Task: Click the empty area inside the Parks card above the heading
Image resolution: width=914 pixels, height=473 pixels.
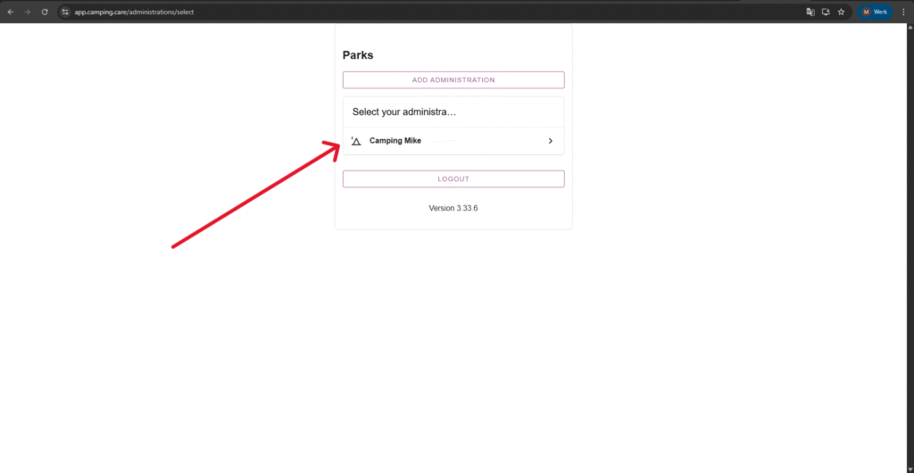Action: pyautogui.click(x=453, y=34)
